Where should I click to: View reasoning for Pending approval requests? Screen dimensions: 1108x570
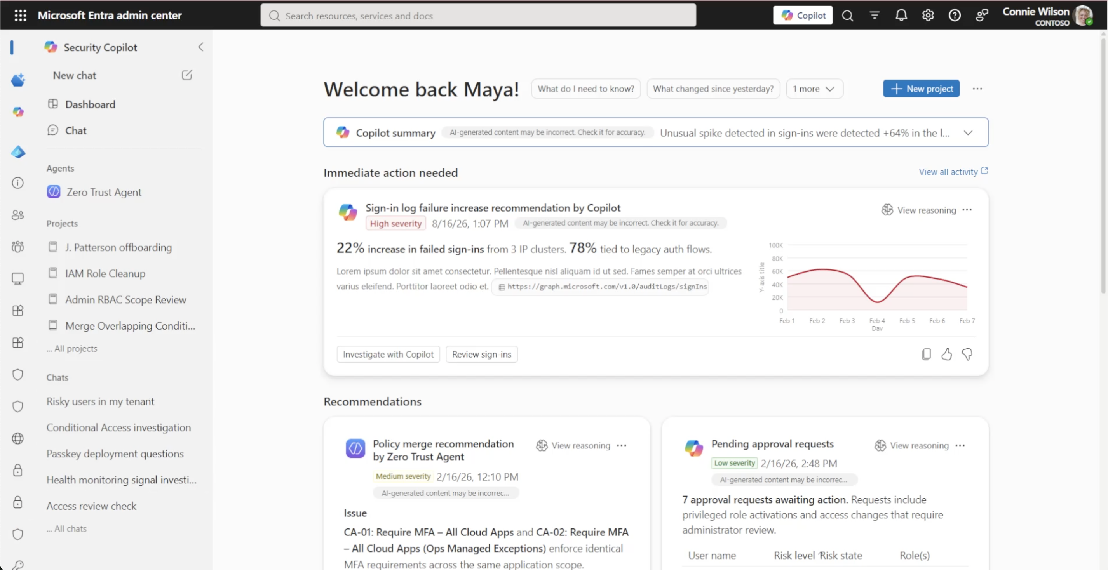[x=911, y=445]
